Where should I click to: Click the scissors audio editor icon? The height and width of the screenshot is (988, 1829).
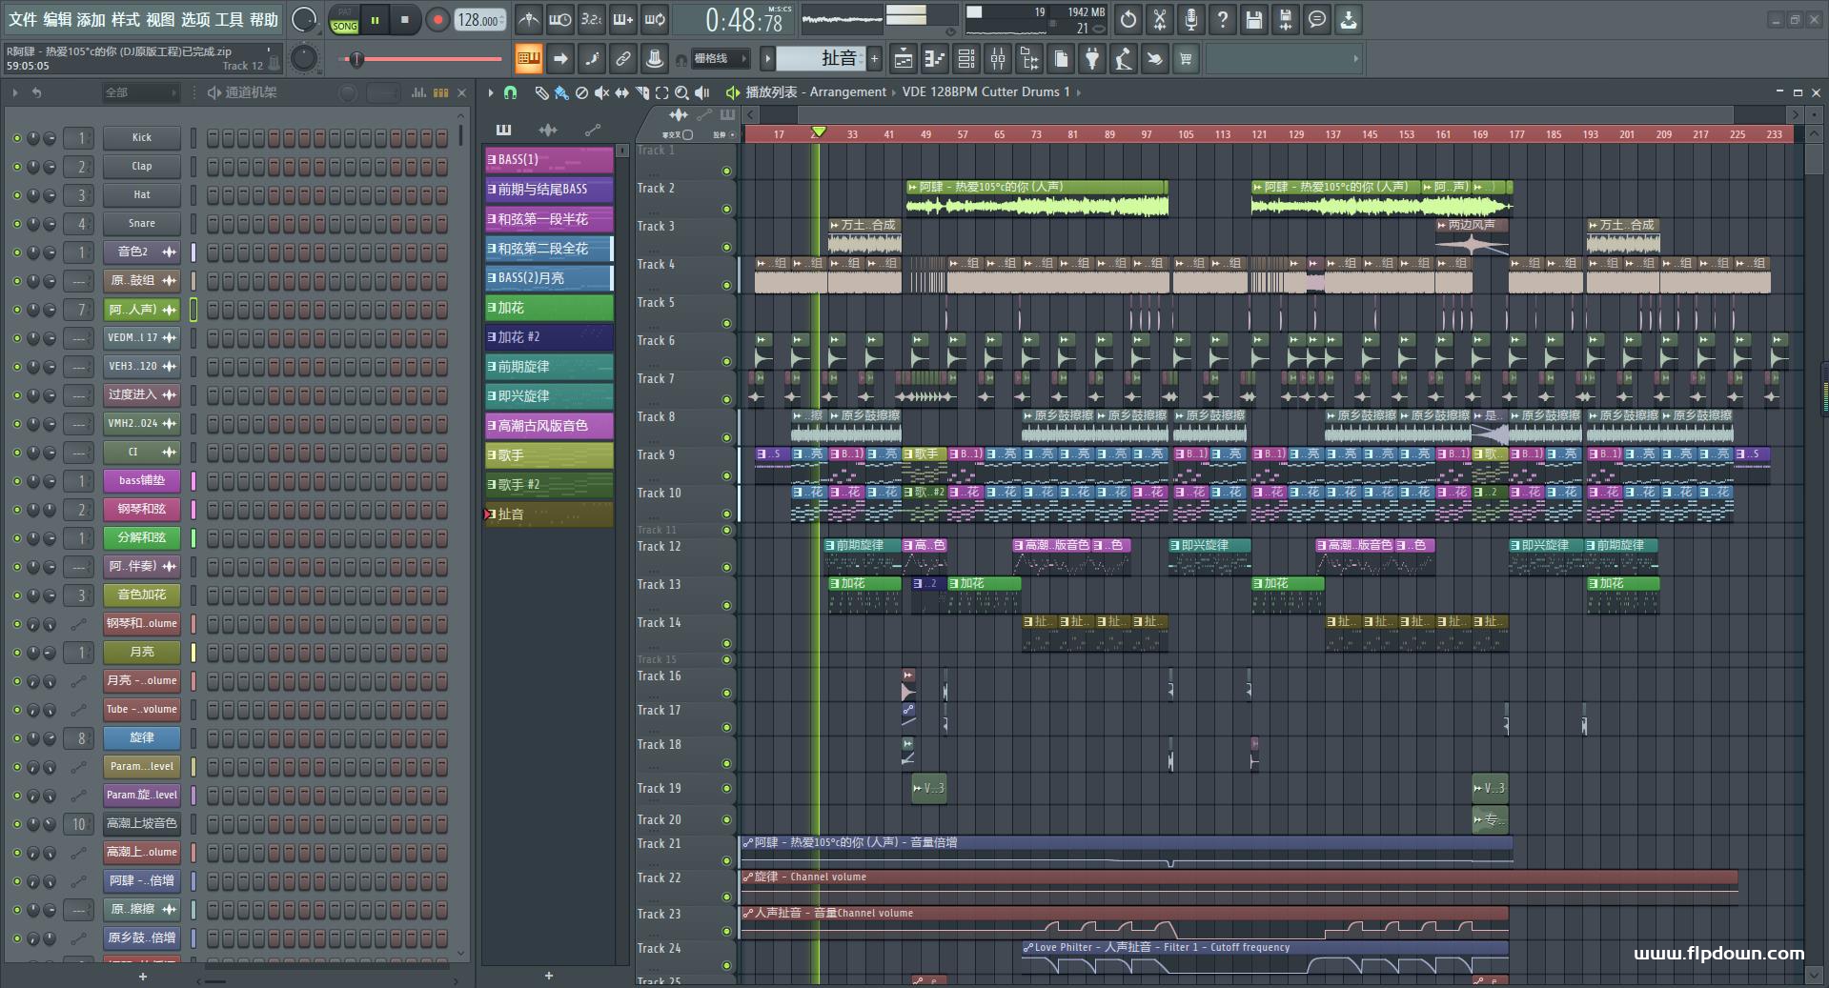click(1160, 19)
